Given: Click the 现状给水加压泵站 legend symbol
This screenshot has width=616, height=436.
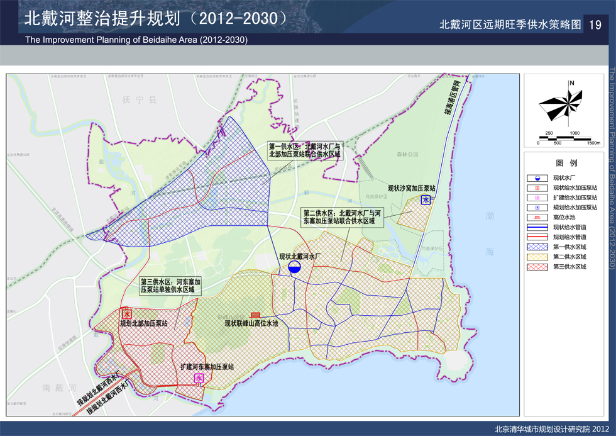Looking at the screenshot, I should pyautogui.click(x=538, y=188).
